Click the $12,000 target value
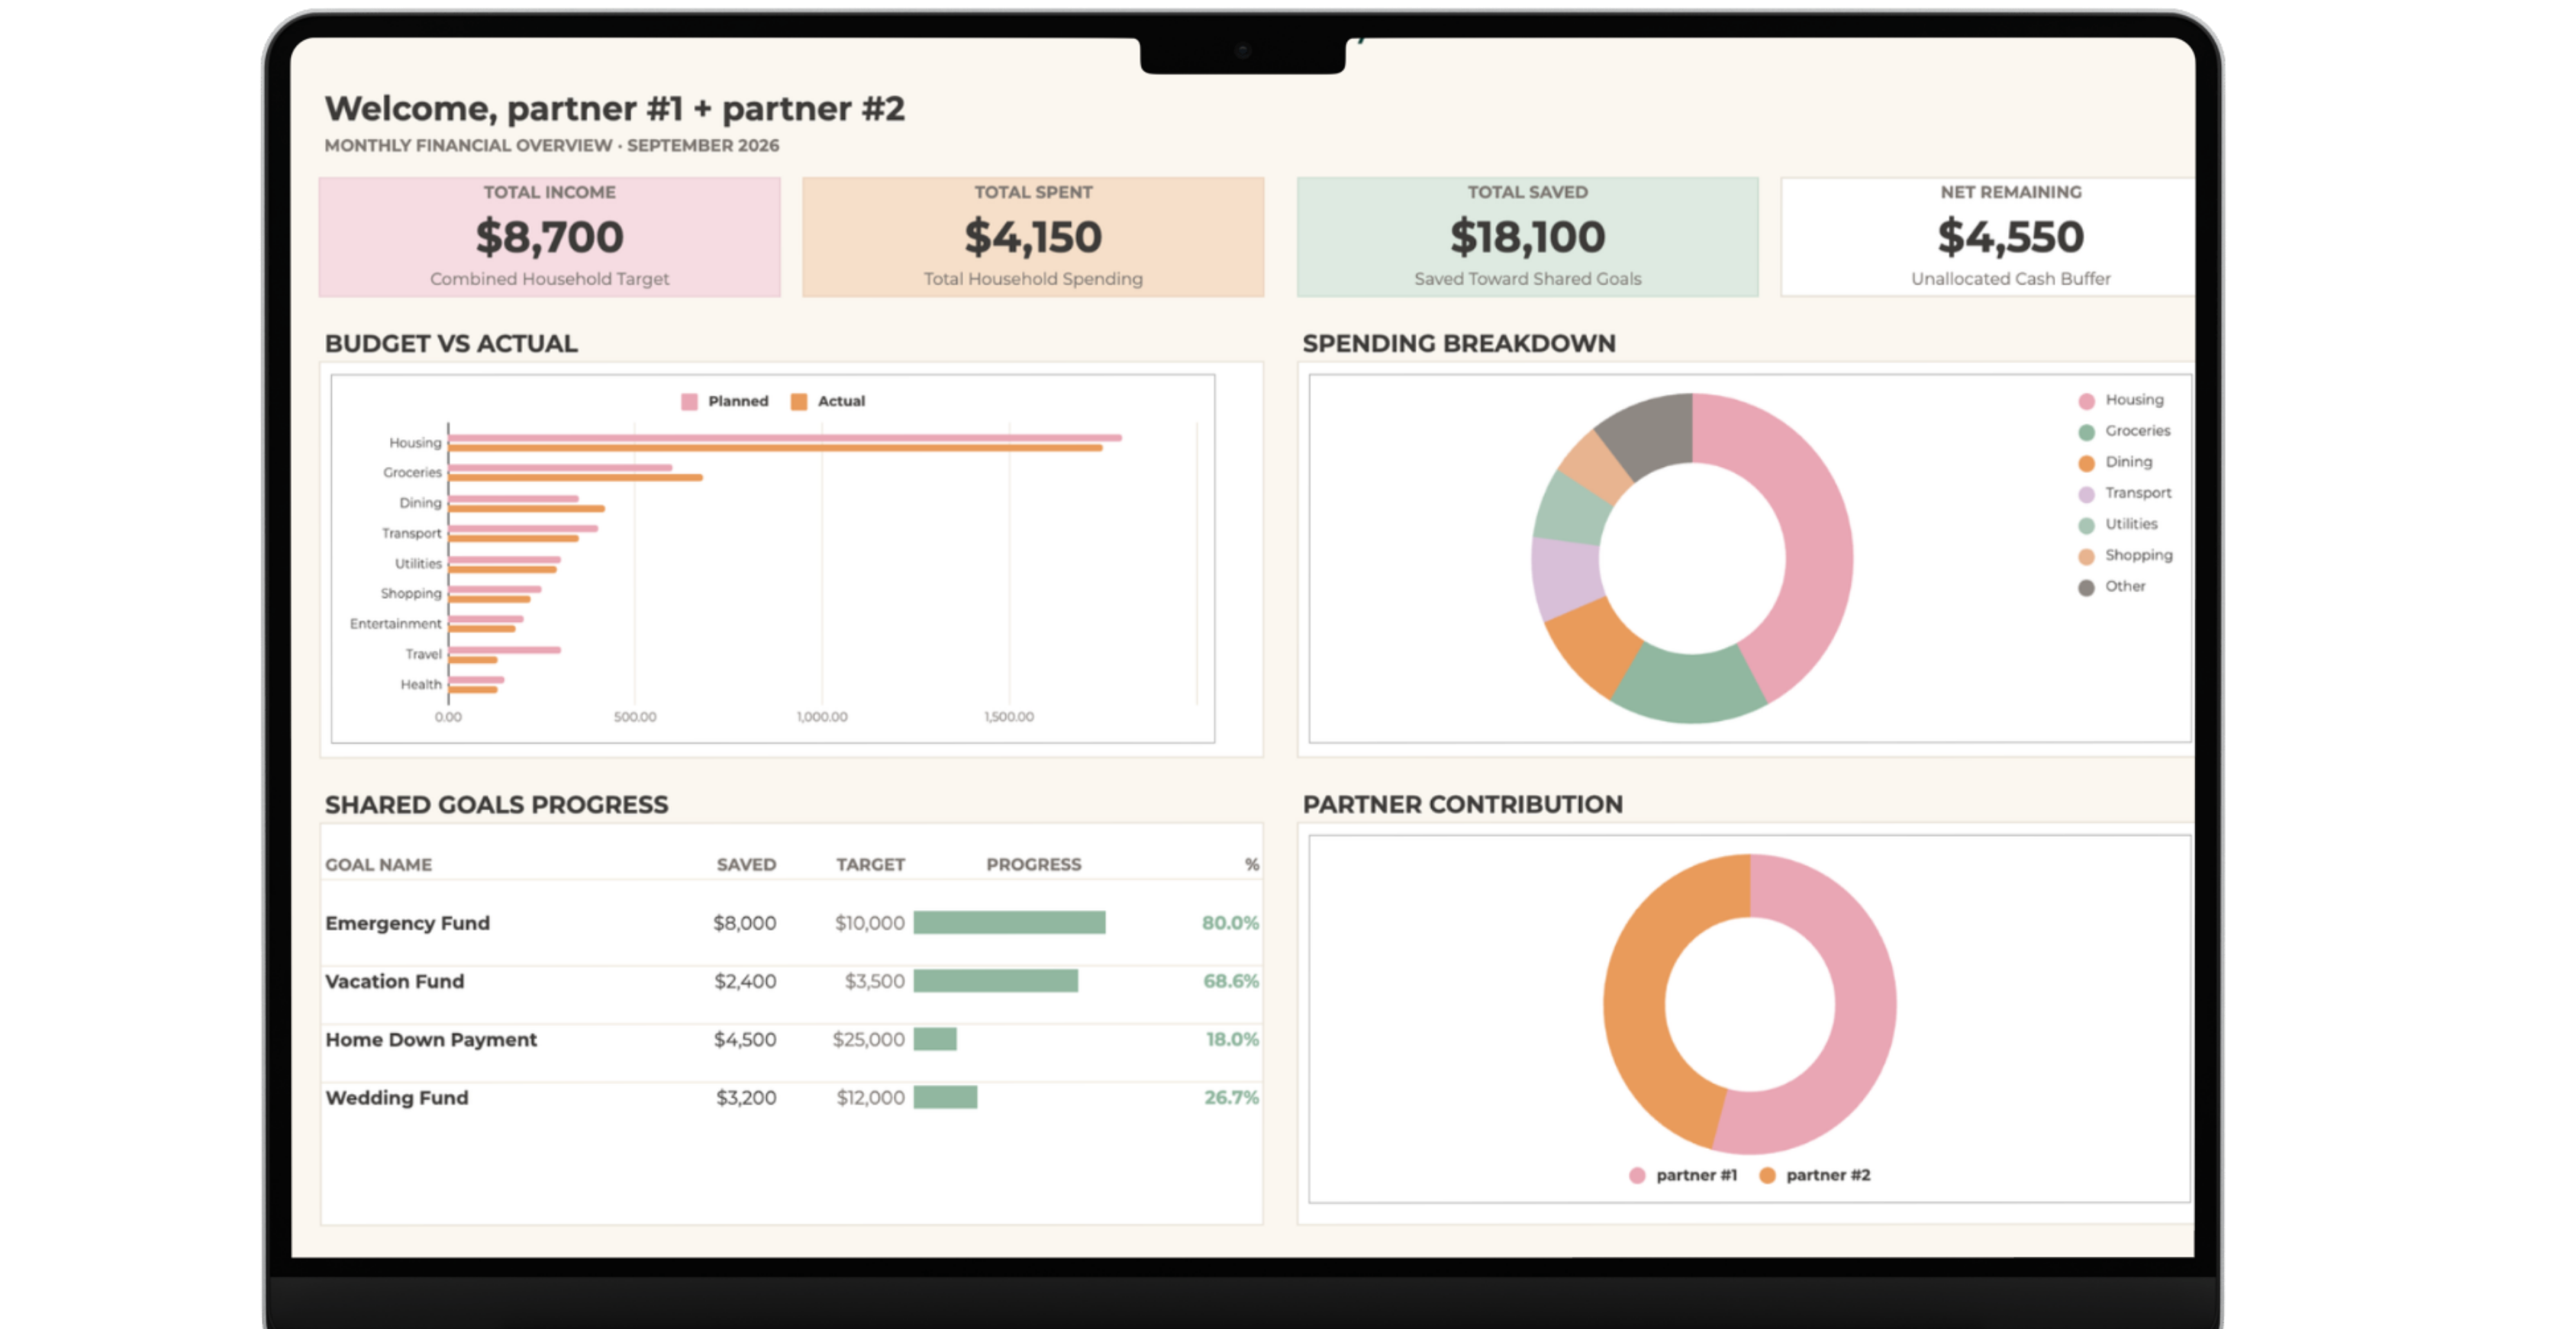 (x=871, y=1097)
